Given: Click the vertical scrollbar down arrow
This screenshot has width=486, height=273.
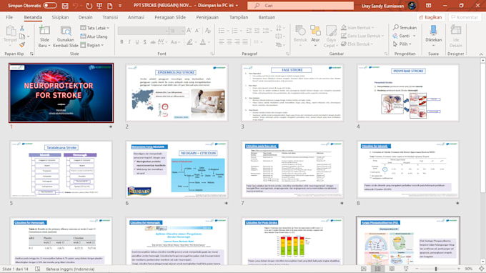Looking at the screenshot, I should click(x=483, y=262).
